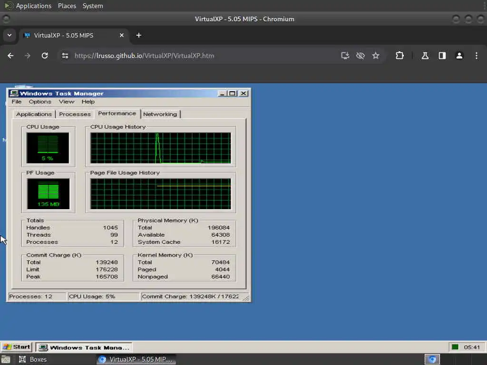Screen dimensions: 487x365
Task: Click the Processes total value 12
Action: click(x=114, y=242)
